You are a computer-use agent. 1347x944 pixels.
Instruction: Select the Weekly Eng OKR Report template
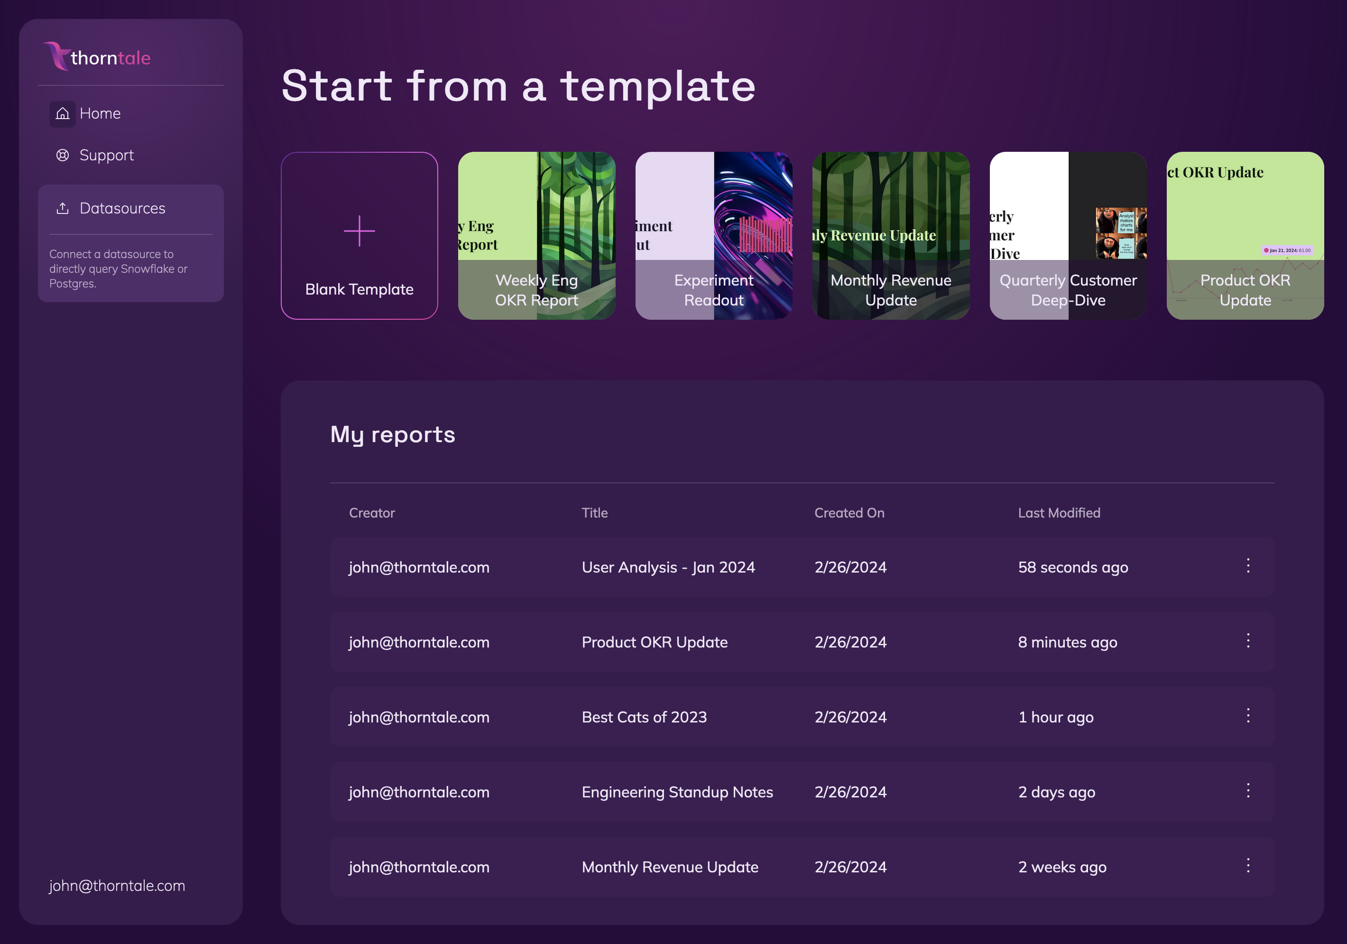coord(536,236)
